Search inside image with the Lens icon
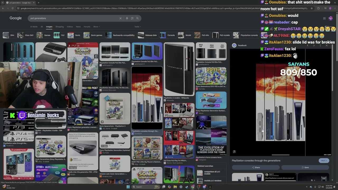This screenshot has width=338, height=190. coord(234,152)
